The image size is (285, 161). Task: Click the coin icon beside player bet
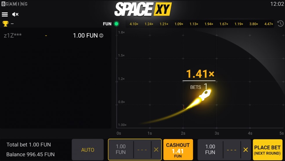pos(101,35)
